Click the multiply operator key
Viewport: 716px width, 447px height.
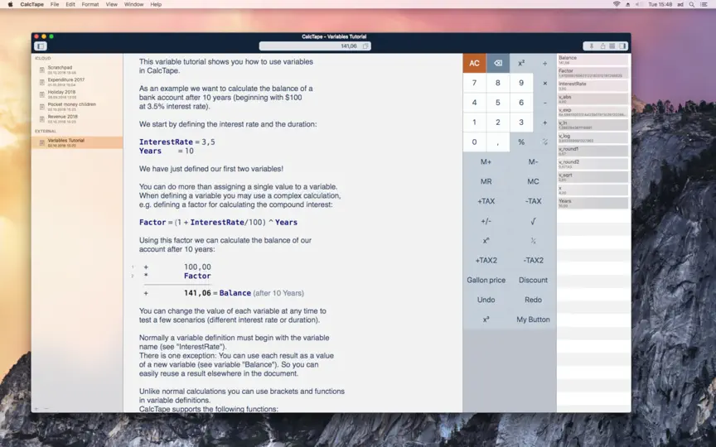pyautogui.click(x=544, y=83)
